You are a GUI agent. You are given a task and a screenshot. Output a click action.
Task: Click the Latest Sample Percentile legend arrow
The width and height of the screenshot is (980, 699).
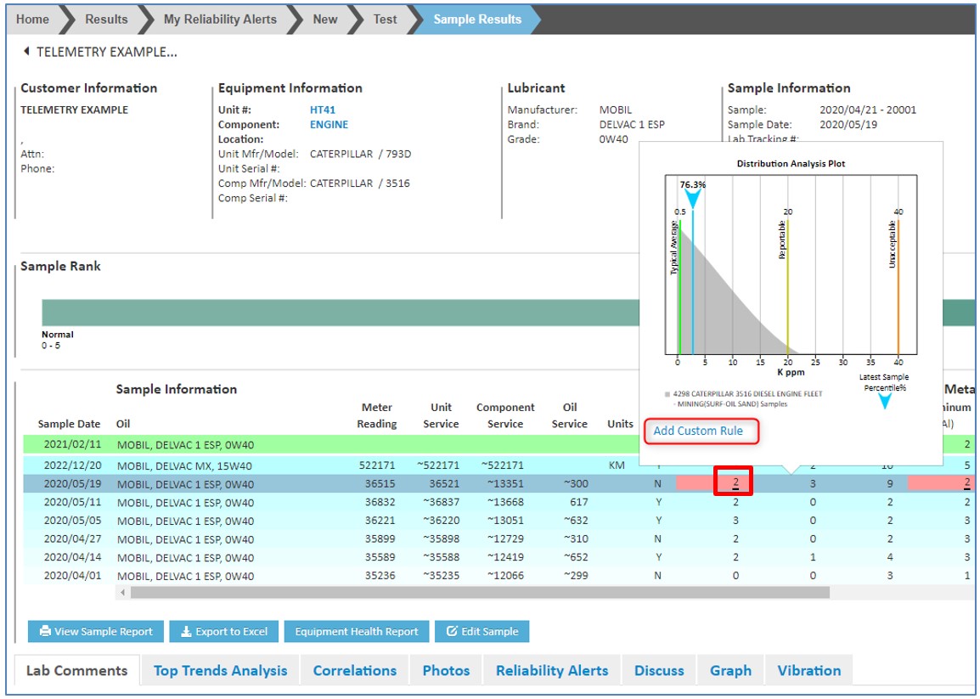point(884,400)
